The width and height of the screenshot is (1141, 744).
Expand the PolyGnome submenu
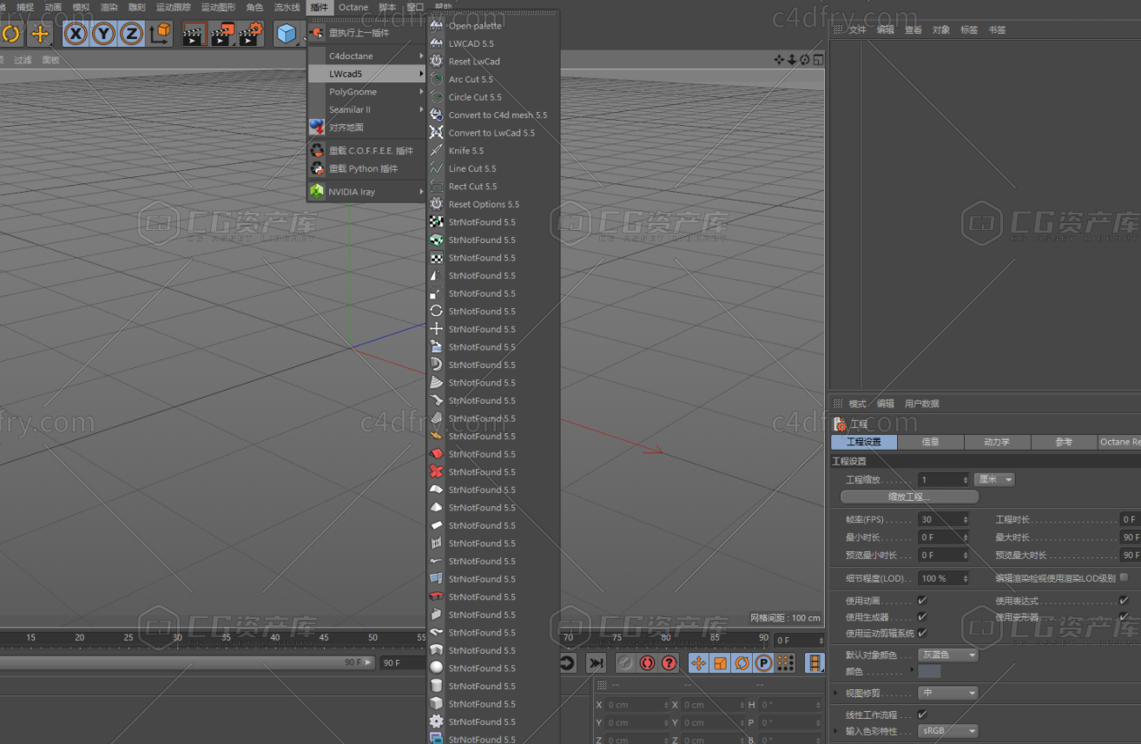(366, 92)
